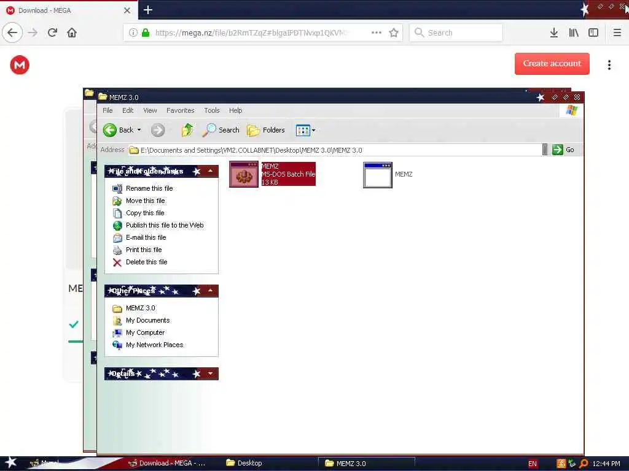
Task: Click Move this file
Action: coord(145,201)
